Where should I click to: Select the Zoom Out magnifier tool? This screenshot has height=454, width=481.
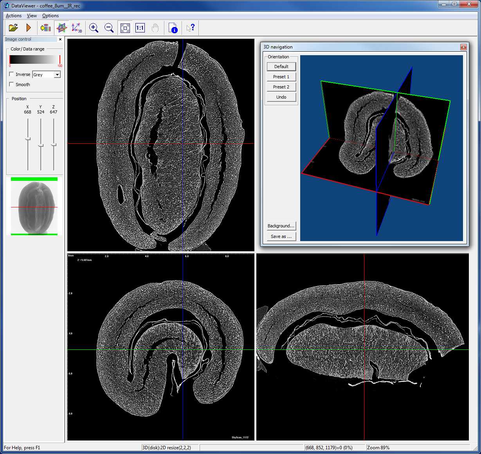pos(109,27)
